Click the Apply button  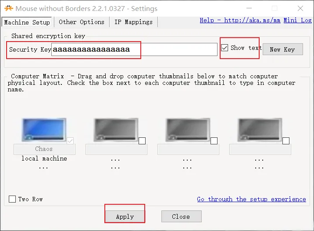pos(125,217)
